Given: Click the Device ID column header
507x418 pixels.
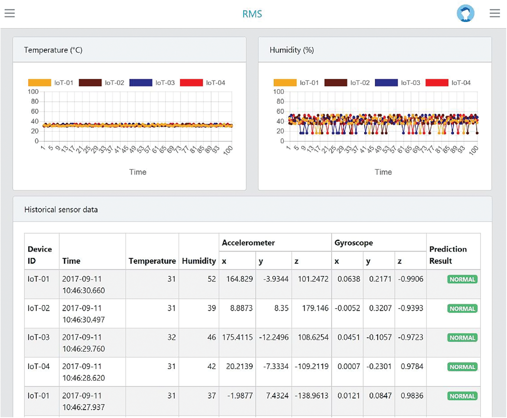Looking at the screenshot, I should [x=40, y=255].
